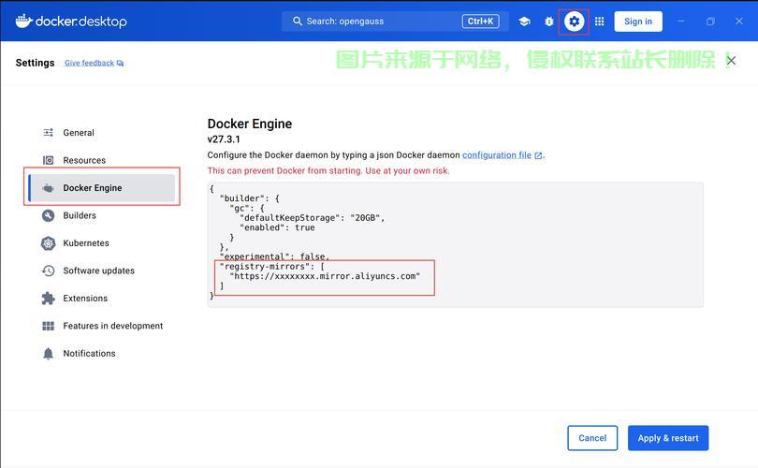This screenshot has height=468, width=758.
Task: Open the Give feedback link
Action: pos(90,63)
